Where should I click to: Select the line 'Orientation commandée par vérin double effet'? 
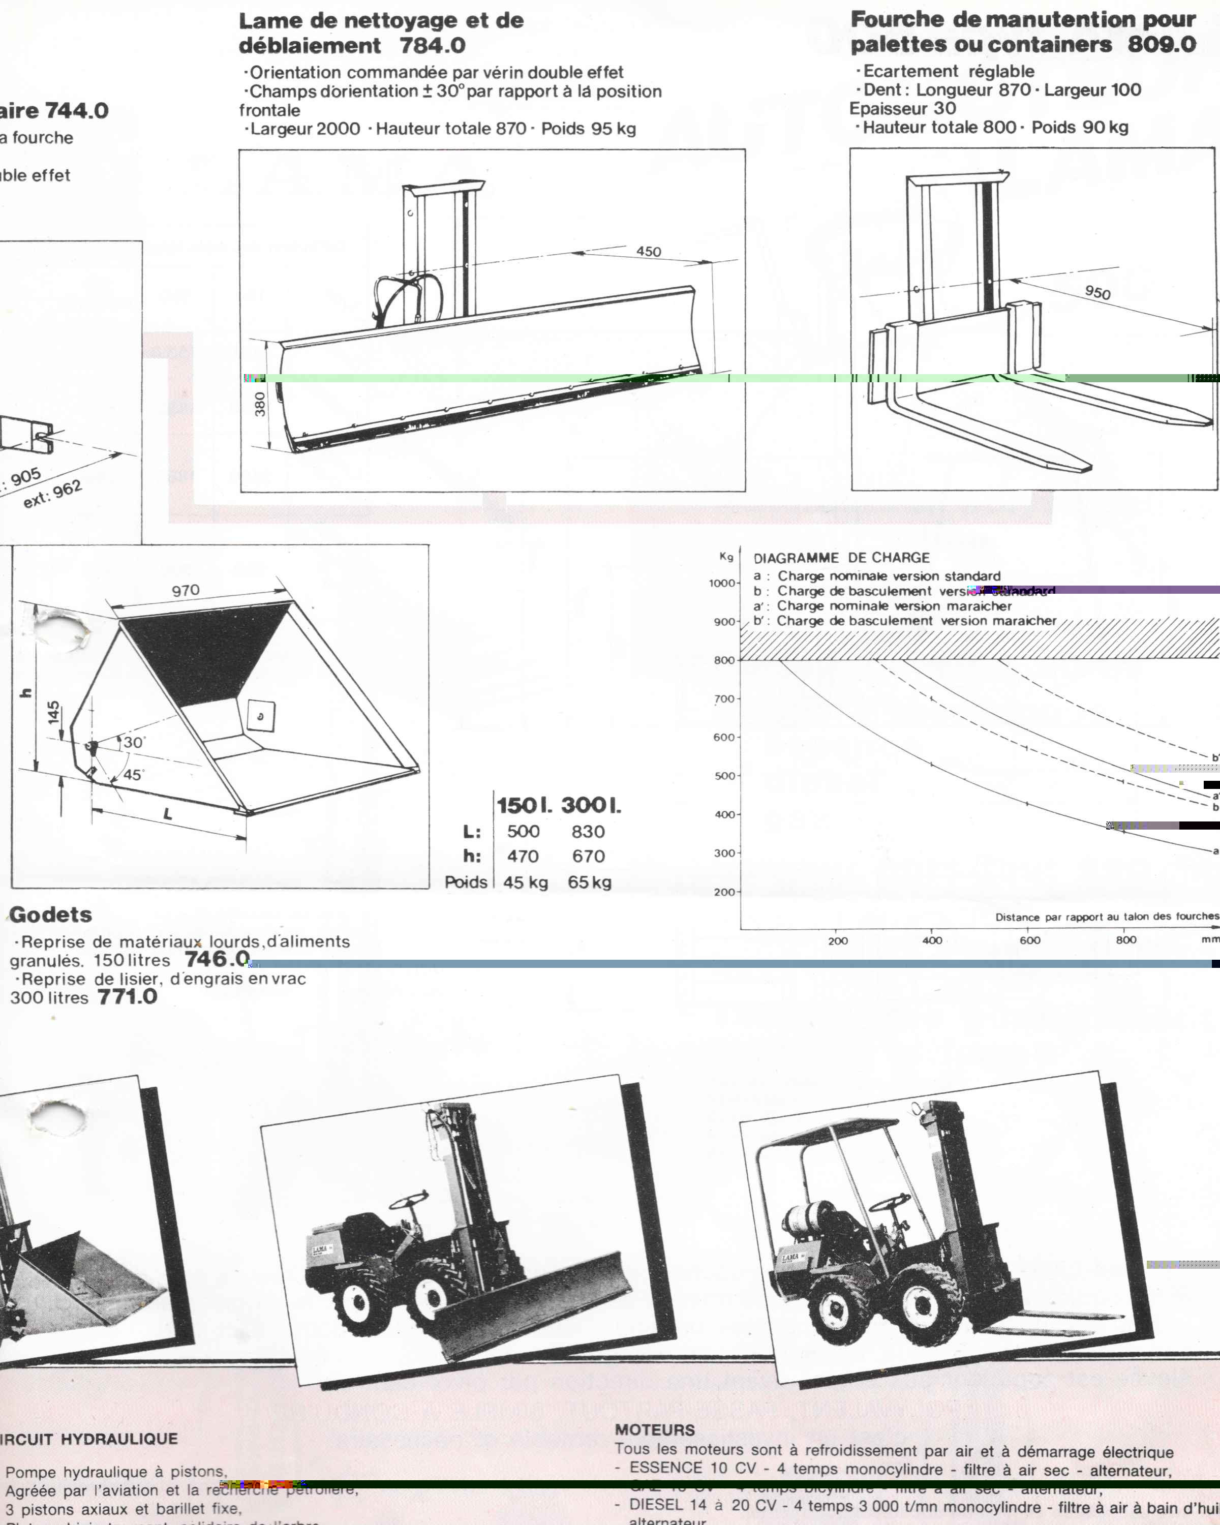coord(434,72)
